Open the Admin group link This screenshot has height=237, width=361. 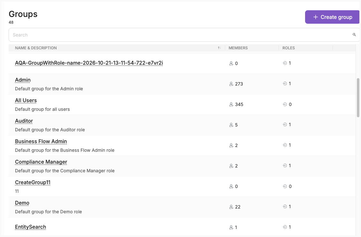pyautogui.click(x=23, y=80)
